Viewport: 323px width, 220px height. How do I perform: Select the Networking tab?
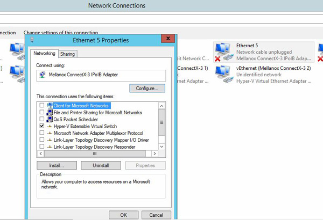(44, 53)
